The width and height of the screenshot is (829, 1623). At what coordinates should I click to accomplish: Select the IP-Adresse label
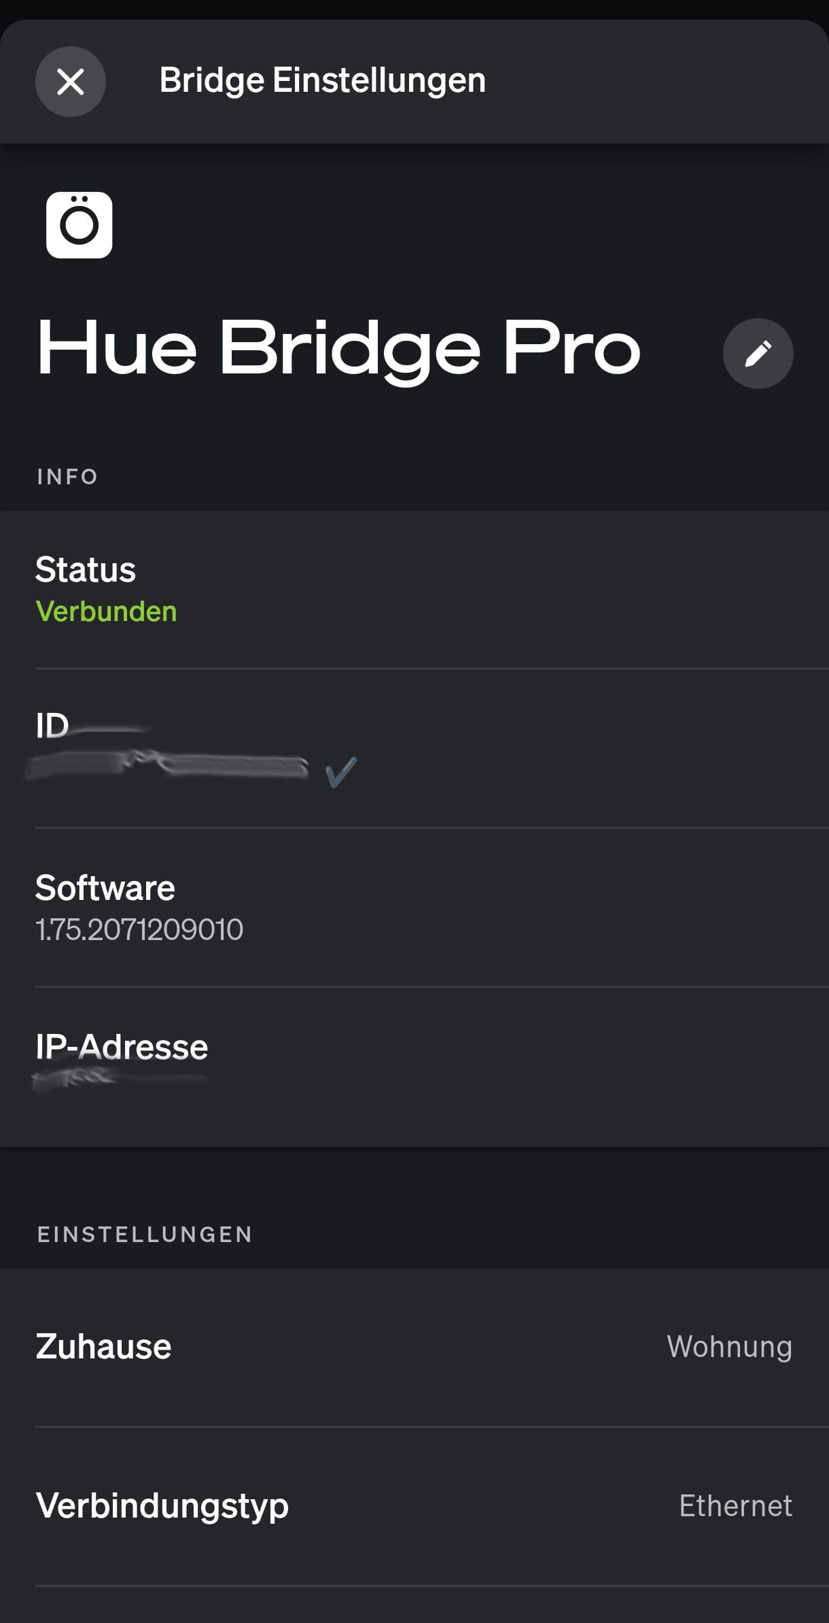(122, 1046)
